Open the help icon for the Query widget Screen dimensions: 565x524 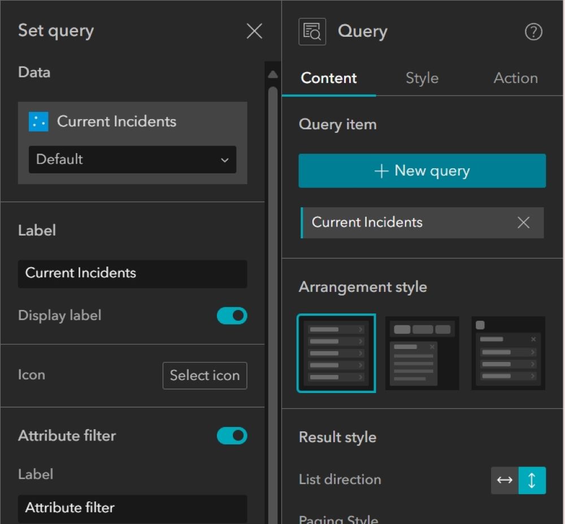pyautogui.click(x=533, y=32)
